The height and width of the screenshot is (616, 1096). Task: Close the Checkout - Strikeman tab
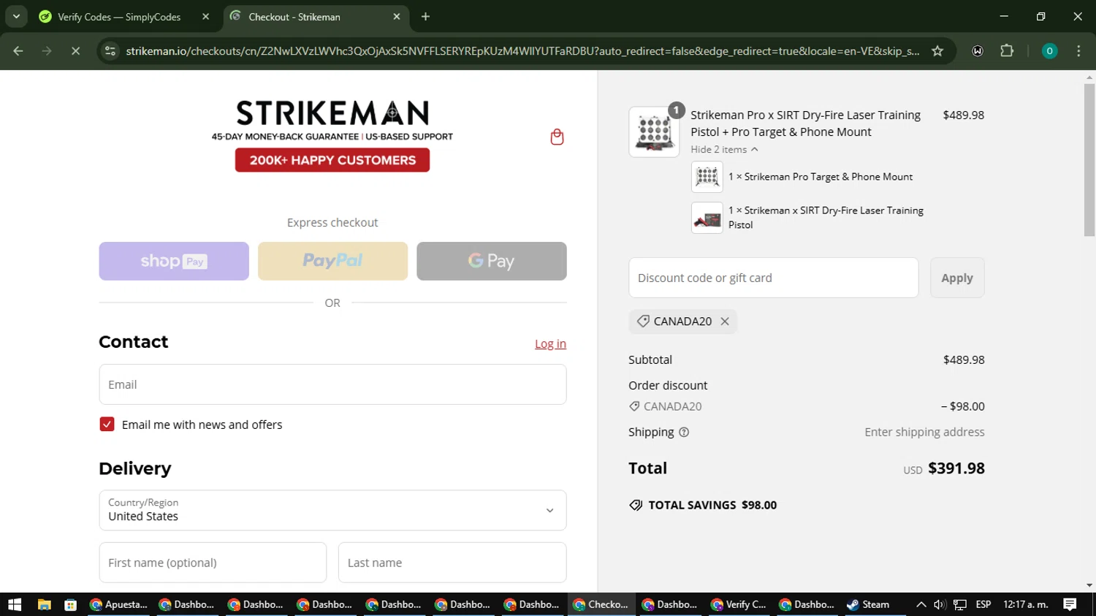(397, 16)
